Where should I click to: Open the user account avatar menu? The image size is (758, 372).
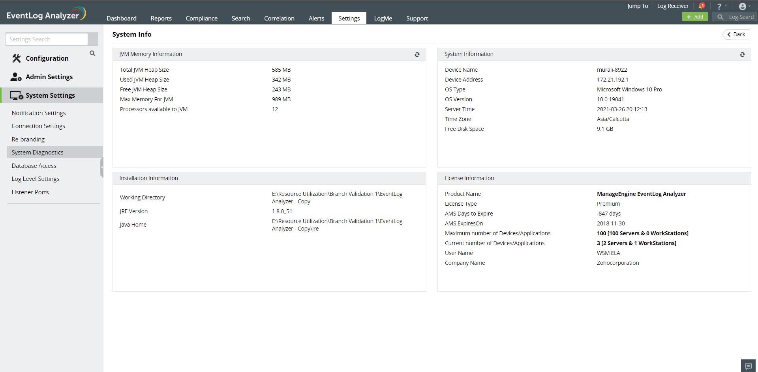click(743, 6)
